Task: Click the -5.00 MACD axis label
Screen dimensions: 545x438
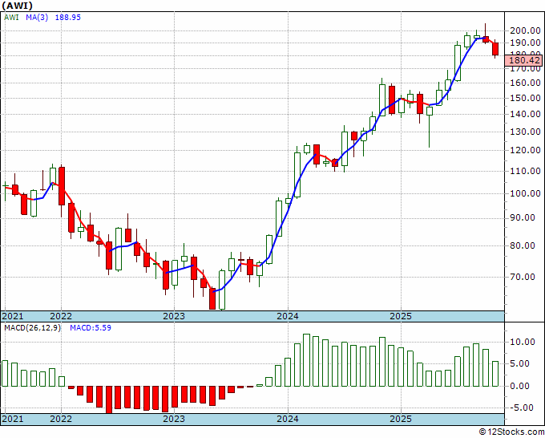Action: 523,408
